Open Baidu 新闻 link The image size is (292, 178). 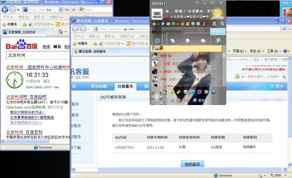[46, 47]
